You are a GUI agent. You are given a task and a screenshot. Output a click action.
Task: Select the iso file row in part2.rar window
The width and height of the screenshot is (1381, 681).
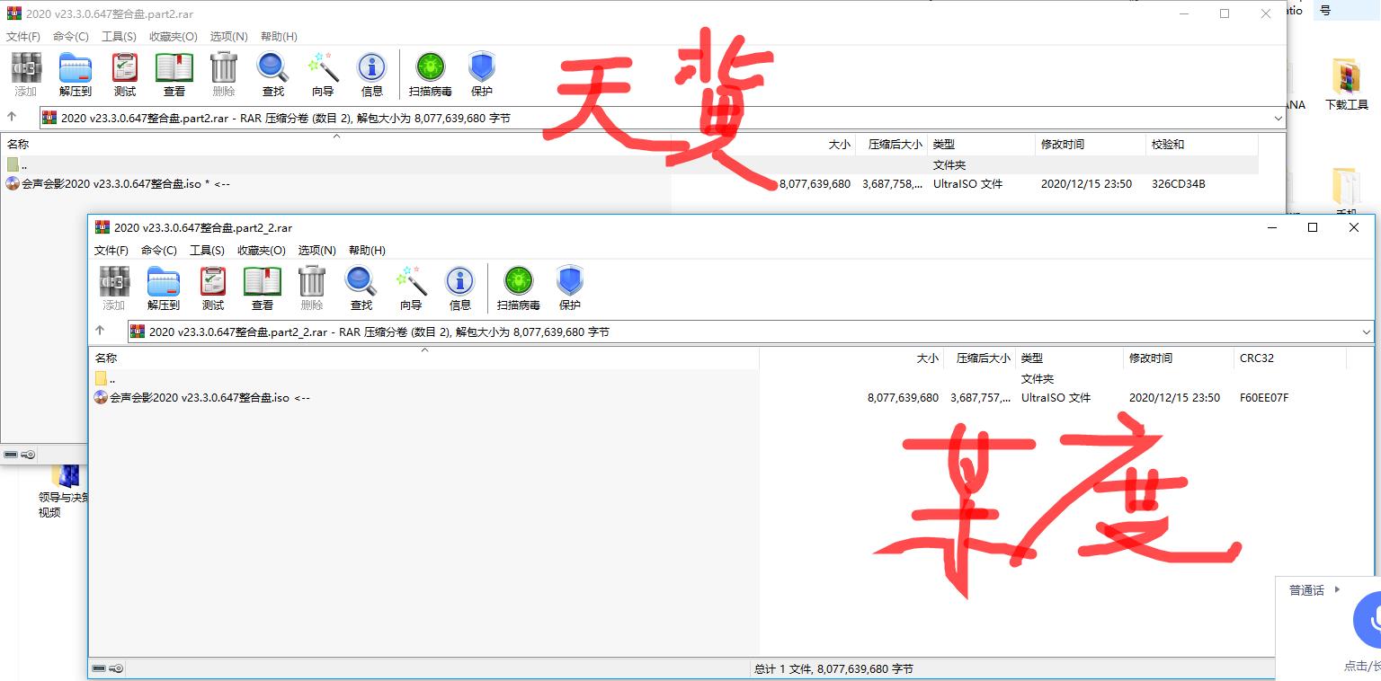coord(629,183)
